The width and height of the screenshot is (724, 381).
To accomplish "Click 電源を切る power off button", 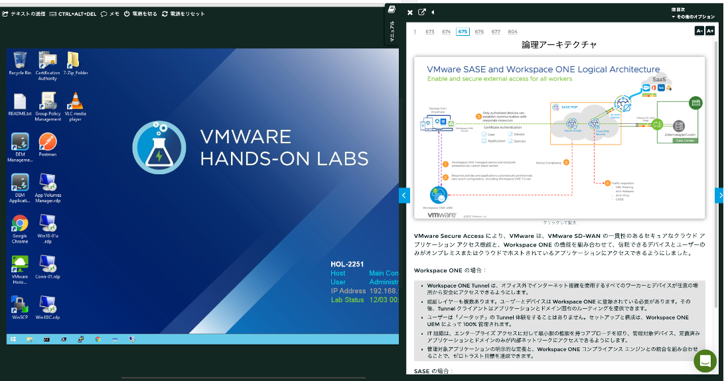I will coord(141,14).
